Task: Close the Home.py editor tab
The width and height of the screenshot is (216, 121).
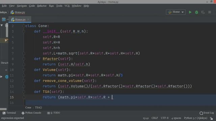Action: (28, 19)
